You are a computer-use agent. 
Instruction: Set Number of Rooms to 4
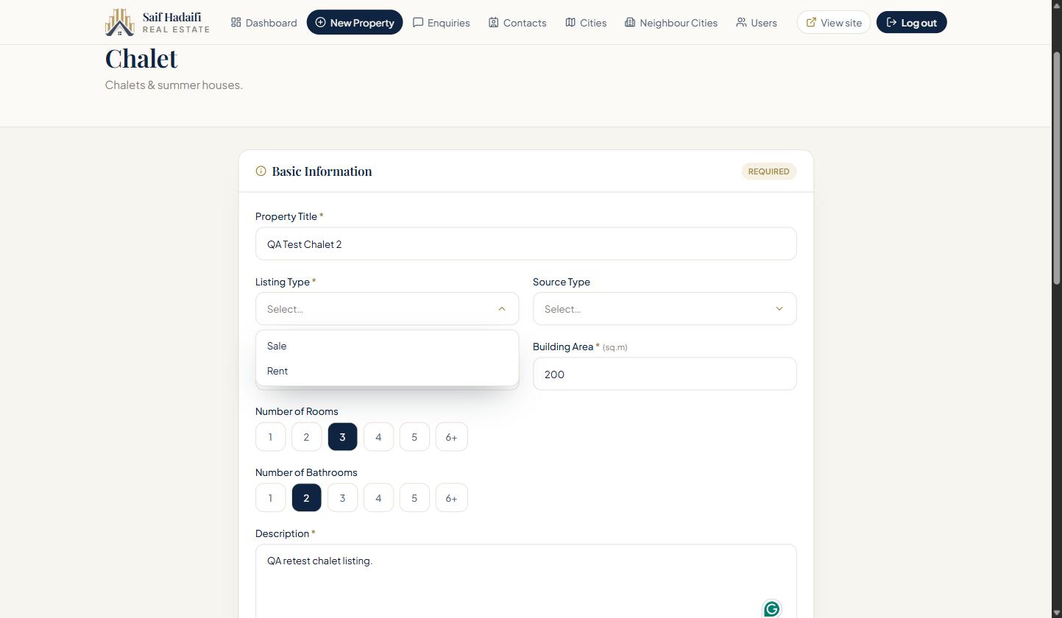(378, 437)
